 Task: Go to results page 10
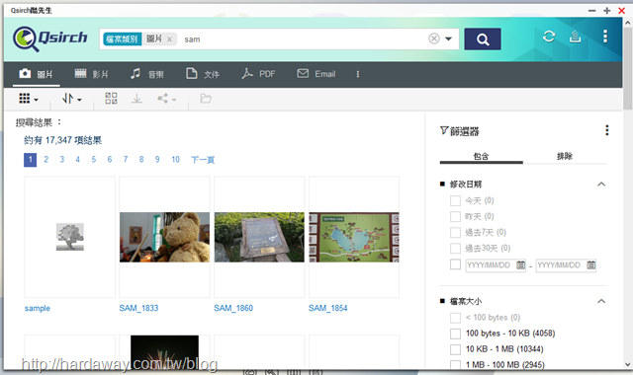click(x=175, y=160)
